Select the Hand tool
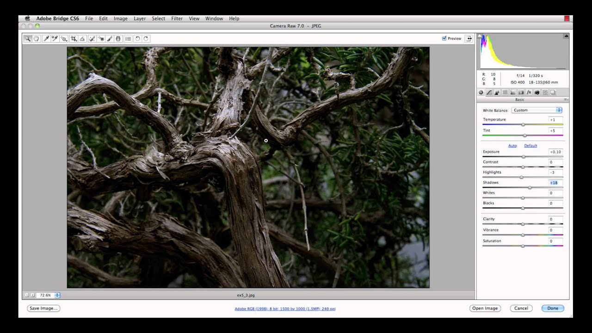The image size is (592, 333). 36,39
